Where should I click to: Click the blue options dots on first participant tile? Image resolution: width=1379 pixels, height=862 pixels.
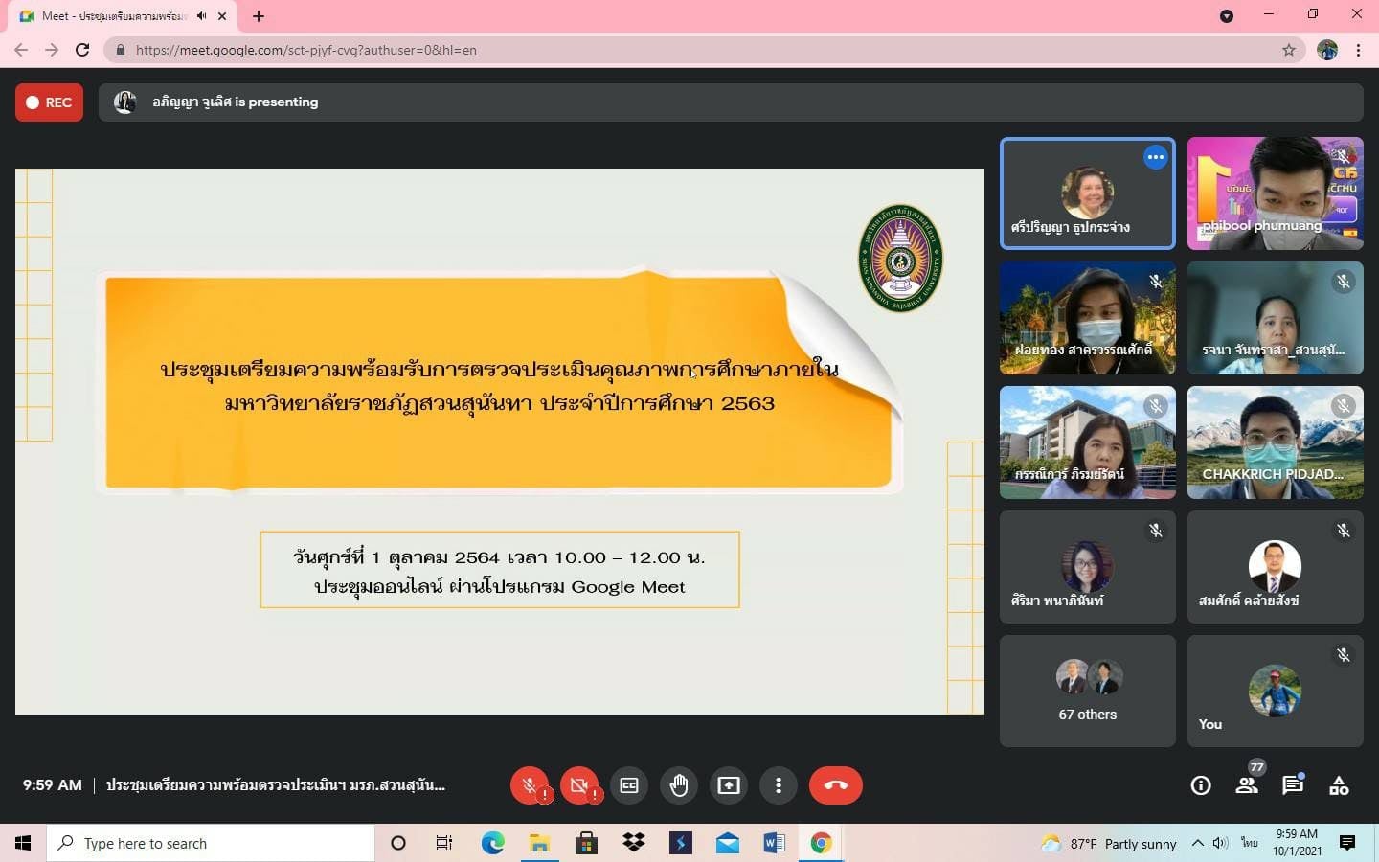pos(1156,157)
